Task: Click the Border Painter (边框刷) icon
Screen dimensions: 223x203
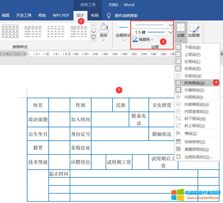Action: 194,28
